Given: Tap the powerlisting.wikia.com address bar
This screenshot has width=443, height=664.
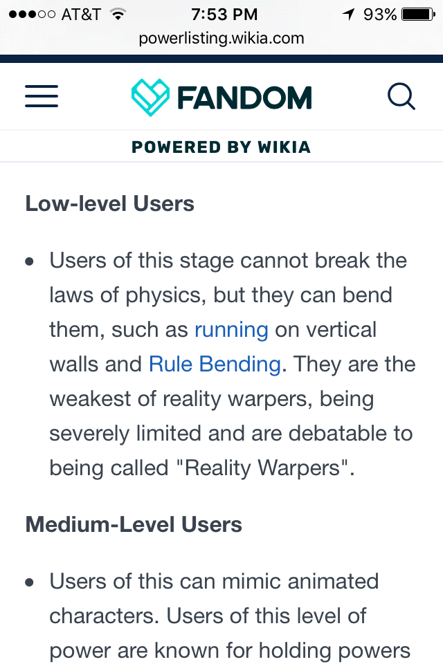Looking at the screenshot, I should [221, 38].
